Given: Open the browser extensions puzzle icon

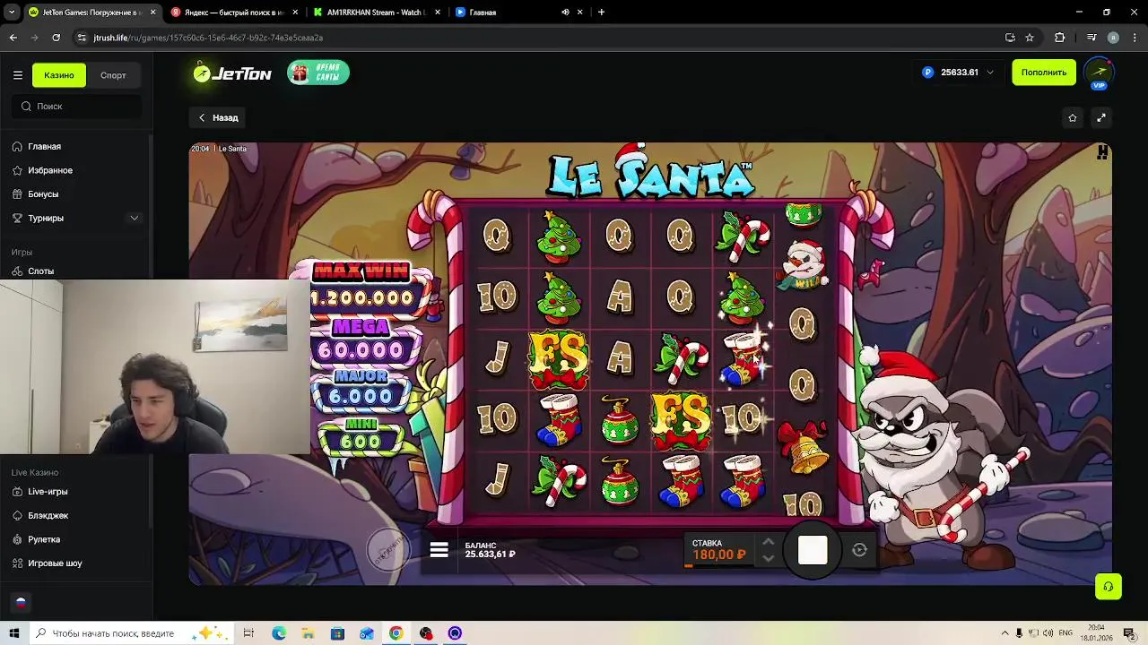Looking at the screenshot, I should (x=1060, y=38).
